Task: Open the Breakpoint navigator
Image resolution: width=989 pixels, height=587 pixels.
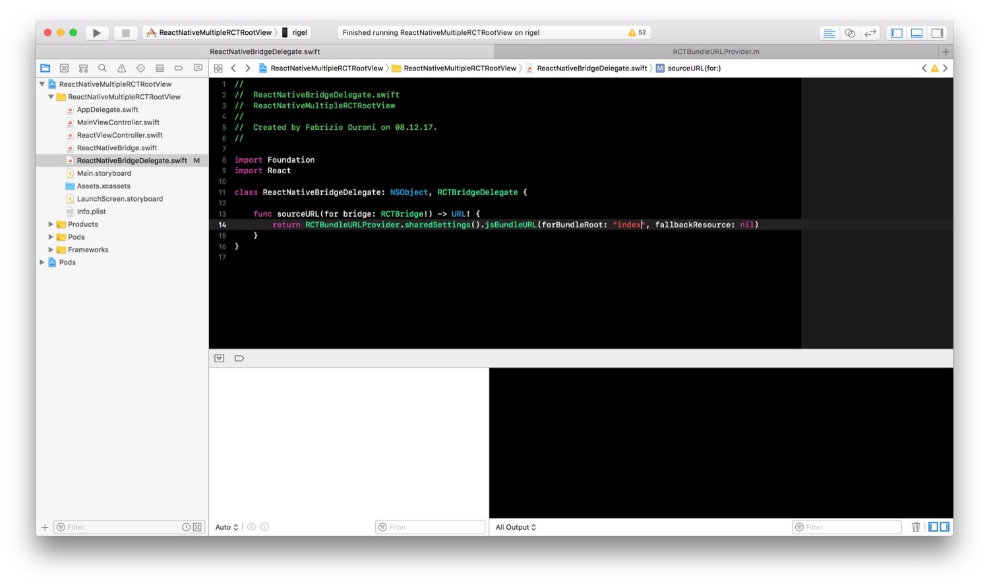Action: click(x=179, y=68)
